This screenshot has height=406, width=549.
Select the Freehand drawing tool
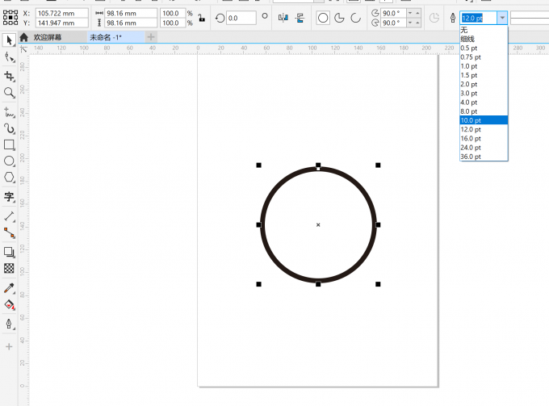pos(9,112)
